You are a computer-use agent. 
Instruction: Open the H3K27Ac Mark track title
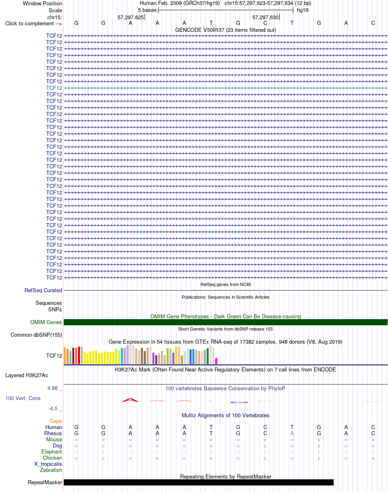[x=225, y=369]
